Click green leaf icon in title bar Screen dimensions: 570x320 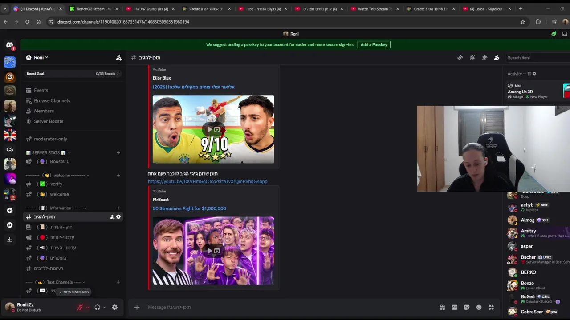coord(554,34)
